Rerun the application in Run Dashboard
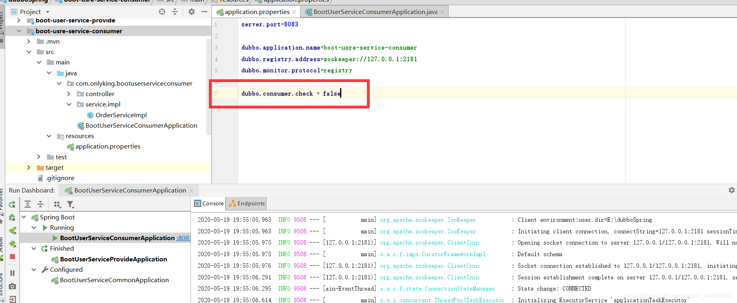The image size is (737, 303). 12,205
